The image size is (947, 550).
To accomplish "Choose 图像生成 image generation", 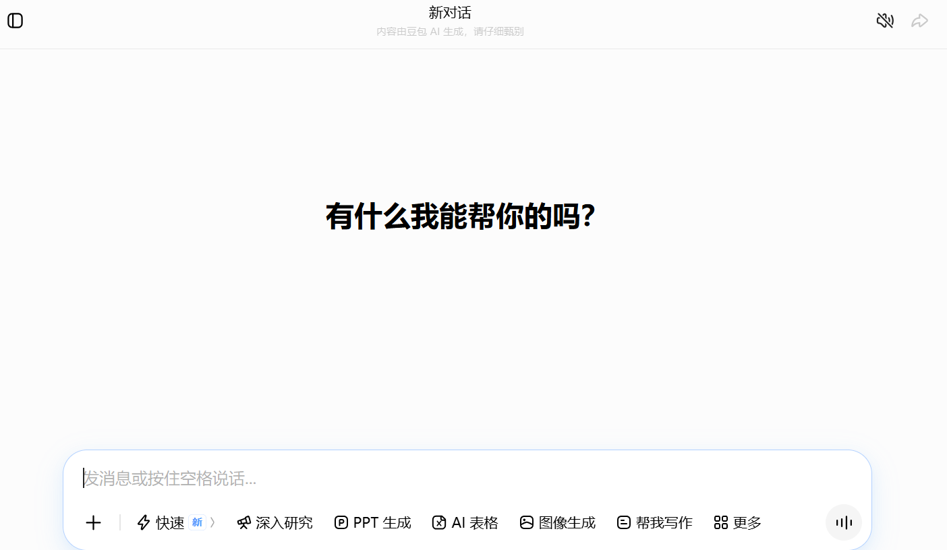I will 557,522.
